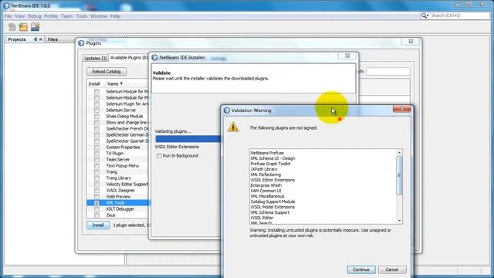Check the Trang Library install checkbox
The image size is (494, 278).
click(96, 178)
